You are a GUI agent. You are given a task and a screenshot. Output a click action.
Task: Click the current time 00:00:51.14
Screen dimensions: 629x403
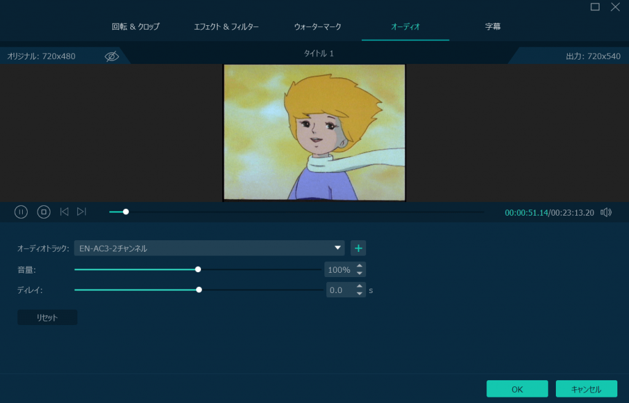click(526, 213)
